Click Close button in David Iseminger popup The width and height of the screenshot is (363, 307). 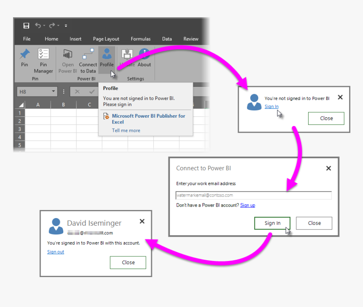[128, 263]
